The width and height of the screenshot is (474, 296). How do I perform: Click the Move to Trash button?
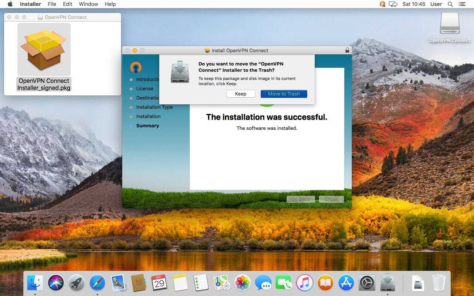tap(284, 94)
